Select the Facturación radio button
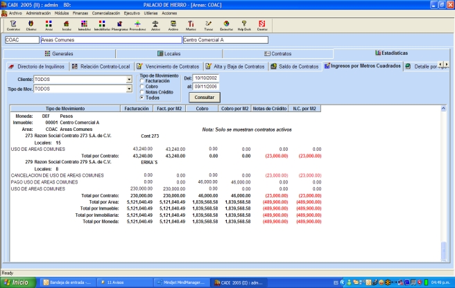This screenshot has height=288, width=455. (x=141, y=81)
